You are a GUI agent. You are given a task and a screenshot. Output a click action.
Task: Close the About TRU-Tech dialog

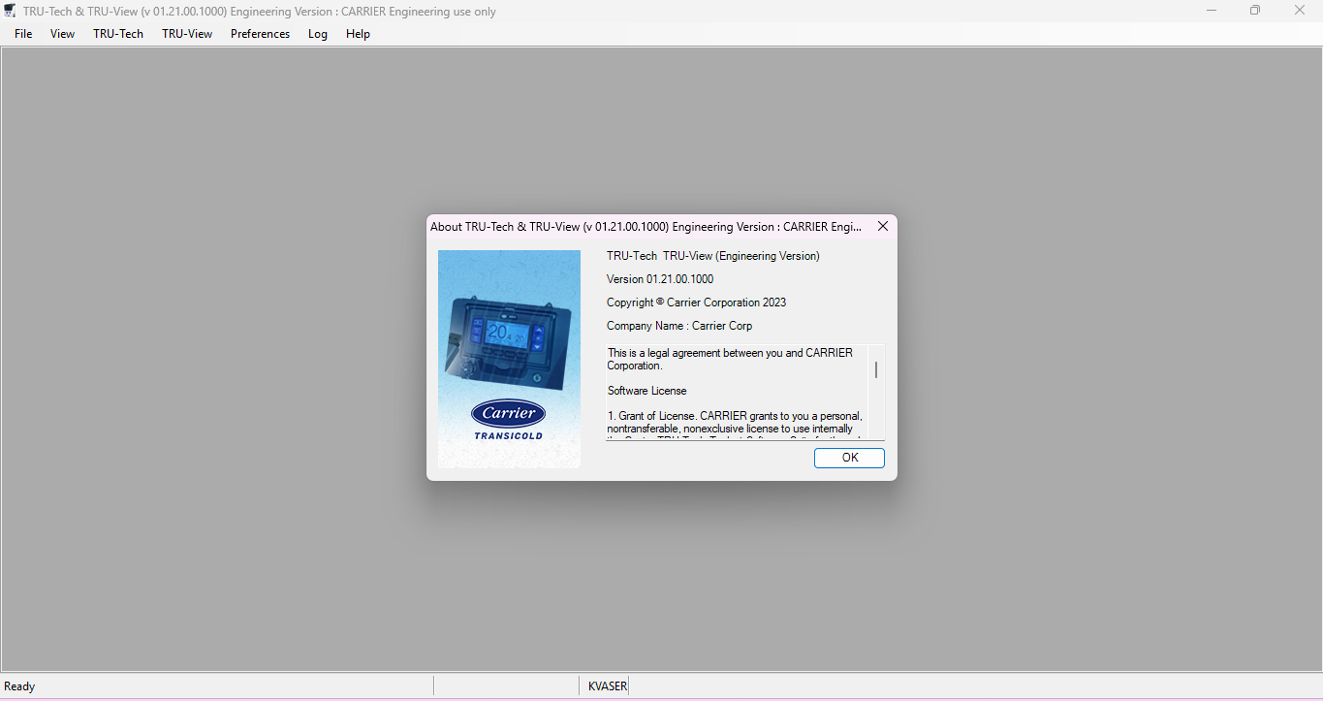883,226
